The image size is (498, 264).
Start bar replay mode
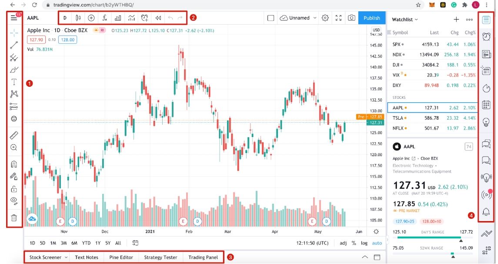coord(158,18)
